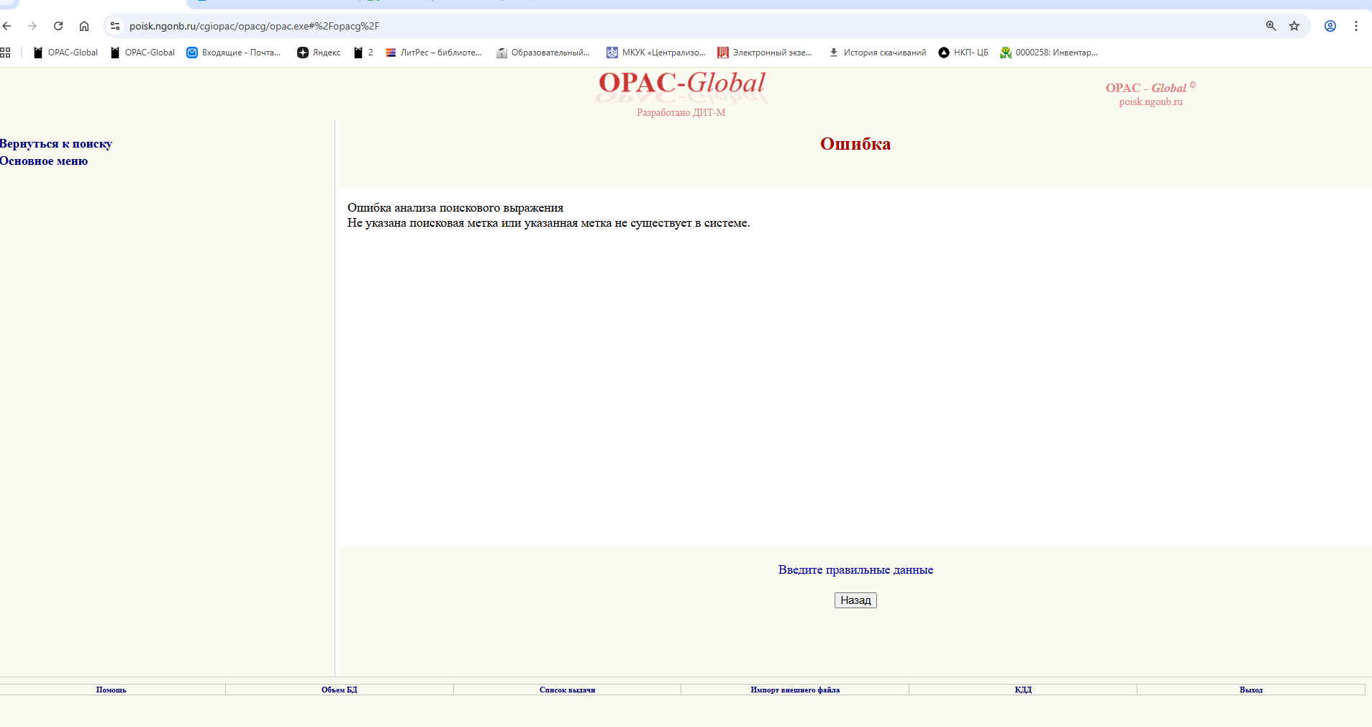Open the История скачиваний bookmark
This screenshot has height=727, width=1372.
(x=878, y=53)
